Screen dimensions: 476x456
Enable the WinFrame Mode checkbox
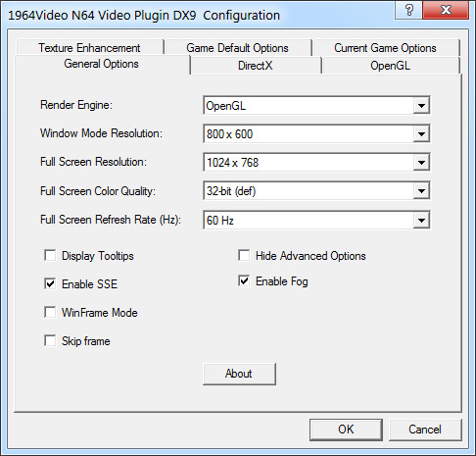pos(50,312)
